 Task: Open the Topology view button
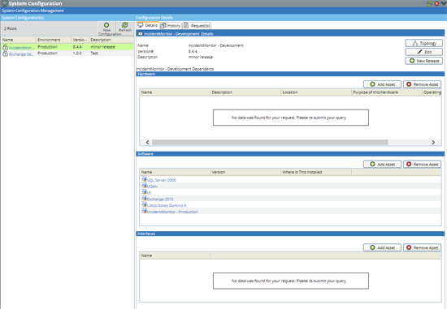(424, 43)
